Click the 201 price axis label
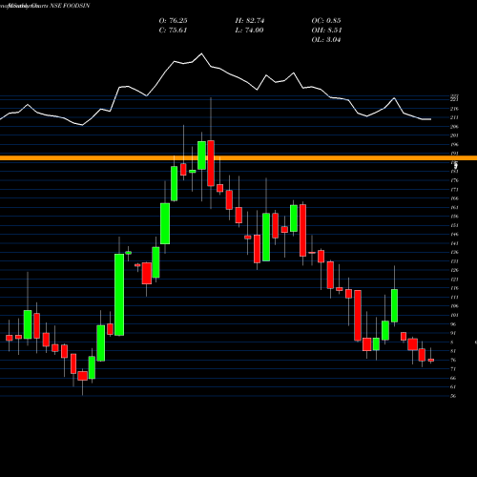 tap(454, 135)
